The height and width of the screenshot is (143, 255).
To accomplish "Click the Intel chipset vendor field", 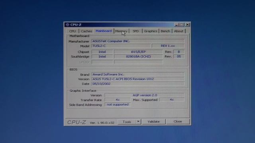I will (102, 52).
